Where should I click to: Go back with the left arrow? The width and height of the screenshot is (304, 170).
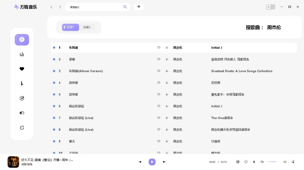tap(52, 7)
